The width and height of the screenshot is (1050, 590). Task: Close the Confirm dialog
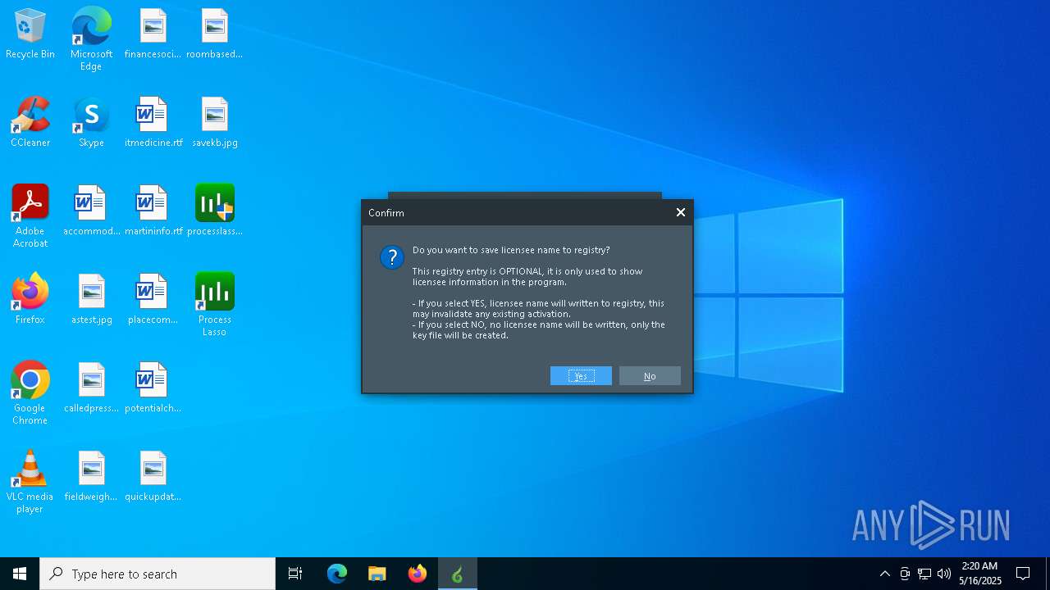680,212
